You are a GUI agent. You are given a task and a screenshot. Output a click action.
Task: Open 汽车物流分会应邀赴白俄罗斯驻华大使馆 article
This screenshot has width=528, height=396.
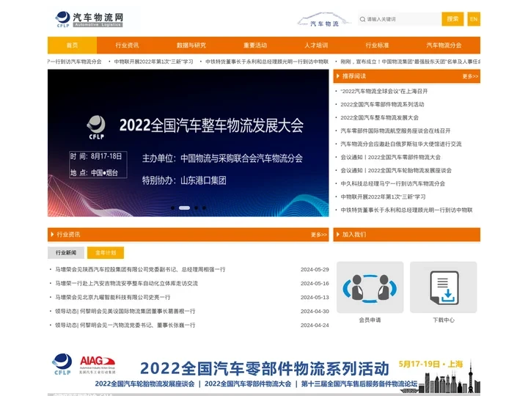click(400, 144)
